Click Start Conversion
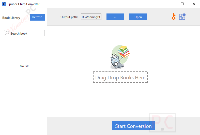200x135 pixels. (133, 126)
